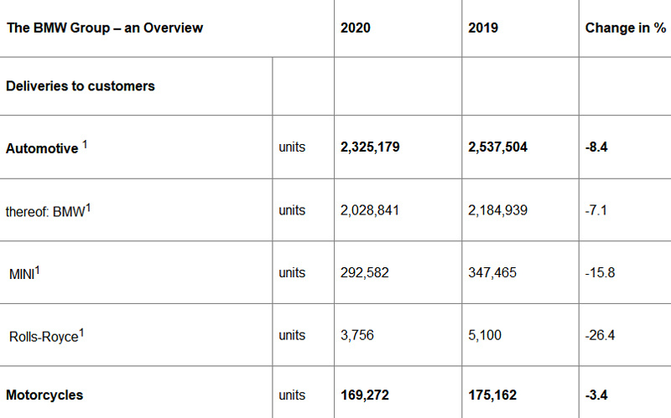Click the BMW change value -7.1
The height and width of the screenshot is (418, 671).
point(596,210)
